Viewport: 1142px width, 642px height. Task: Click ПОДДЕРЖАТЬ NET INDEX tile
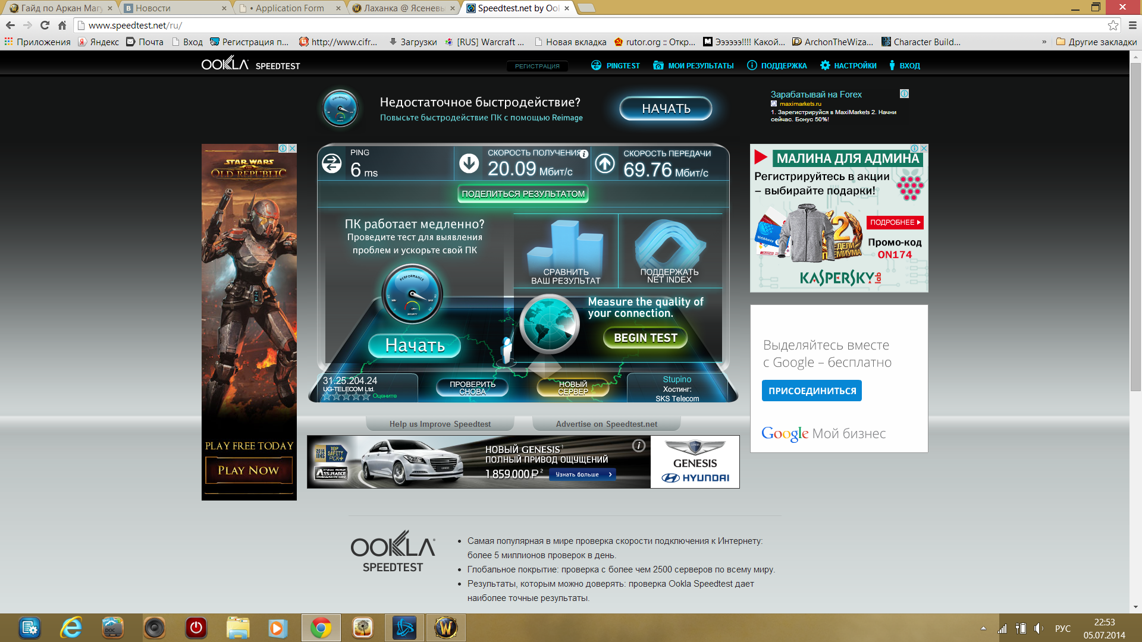pos(670,251)
